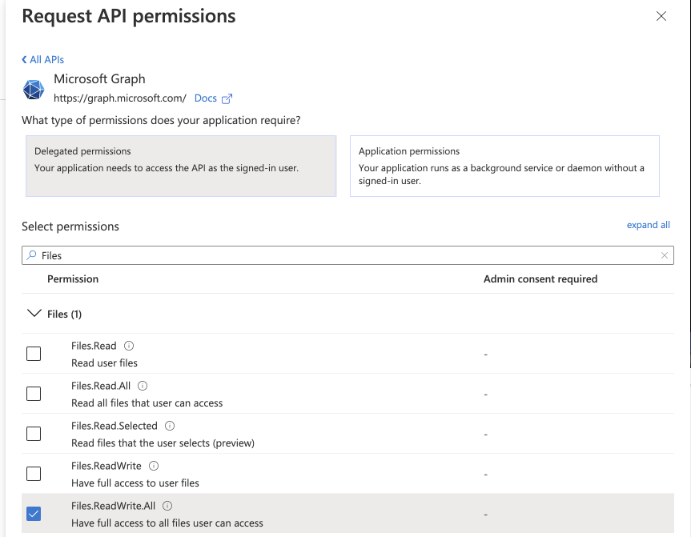Click info icon next to Files.ReadWrite
This screenshot has height=537, width=691.
154,466
